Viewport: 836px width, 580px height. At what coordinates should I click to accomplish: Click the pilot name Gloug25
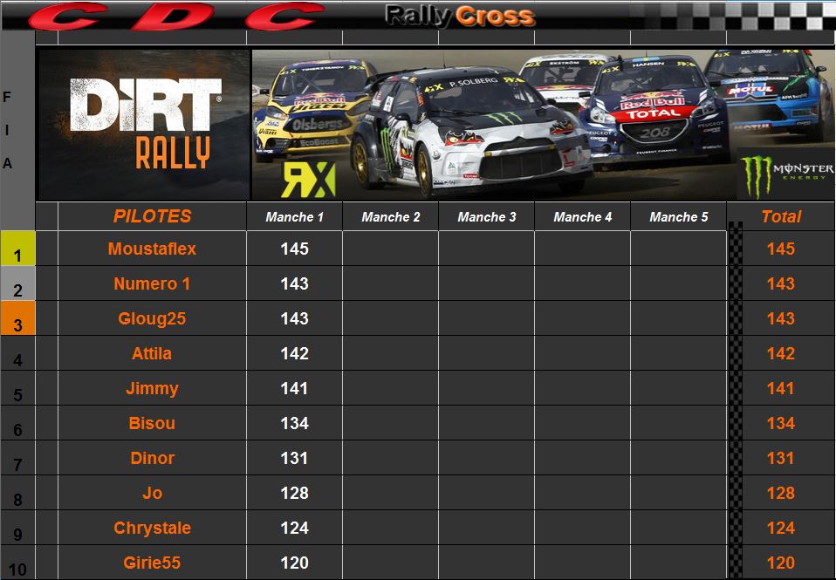tap(152, 318)
